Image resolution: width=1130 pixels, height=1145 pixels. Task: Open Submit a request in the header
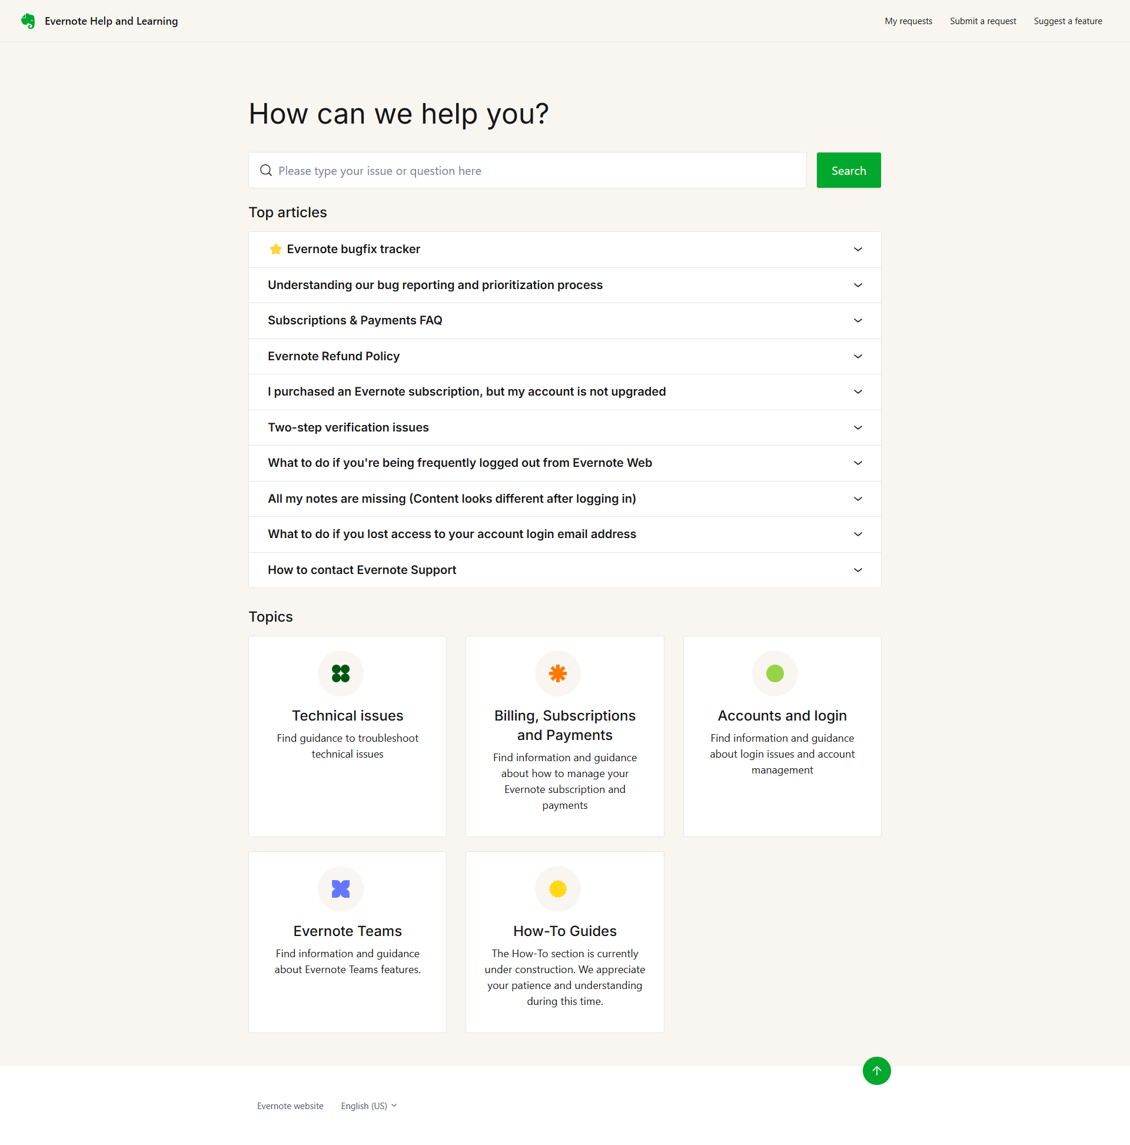coord(982,21)
